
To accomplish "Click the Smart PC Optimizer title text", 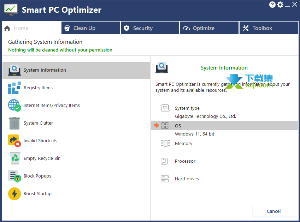I will click(61, 10).
